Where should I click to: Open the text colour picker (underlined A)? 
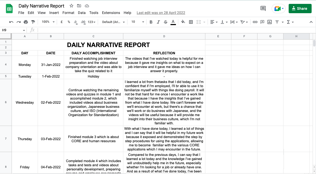pos(173,22)
